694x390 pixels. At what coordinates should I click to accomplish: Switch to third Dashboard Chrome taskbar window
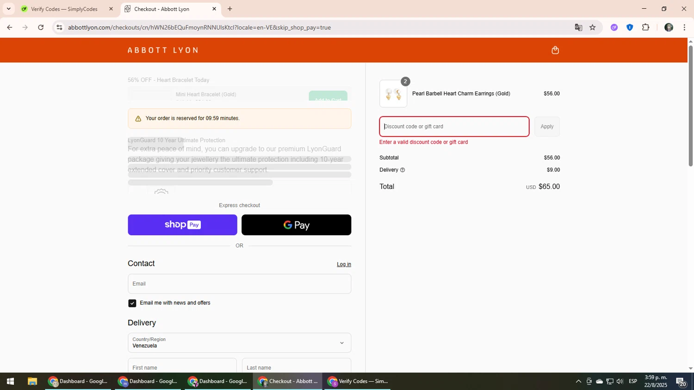[218, 382]
